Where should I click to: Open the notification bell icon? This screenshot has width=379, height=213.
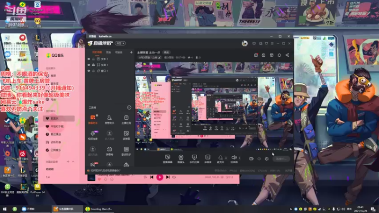(279, 55)
